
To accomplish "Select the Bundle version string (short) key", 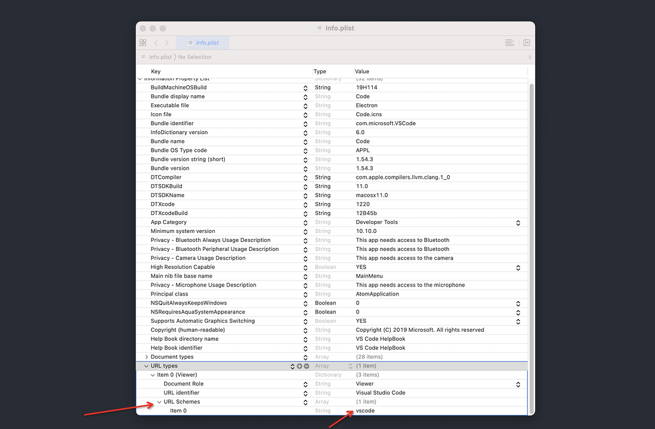I will coord(188,160).
